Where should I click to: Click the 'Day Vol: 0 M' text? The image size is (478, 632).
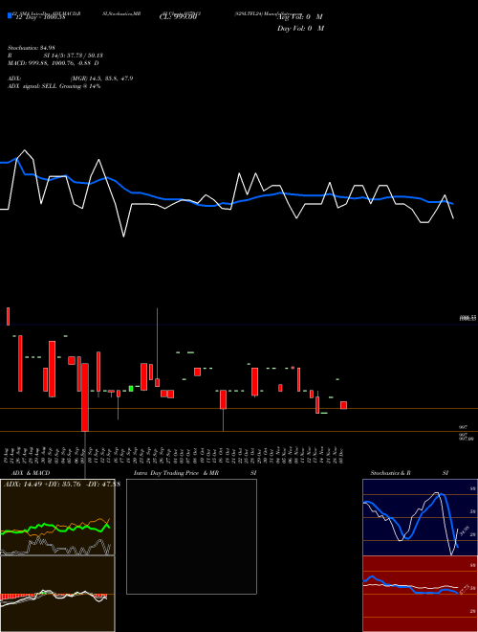click(x=300, y=28)
